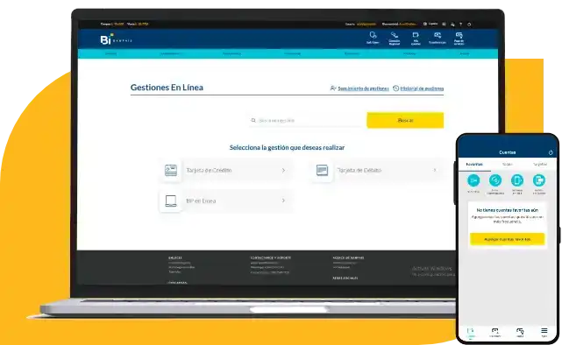The width and height of the screenshot is (562, 345).
Task: Select the BP en Línea option
Action: 226,201
